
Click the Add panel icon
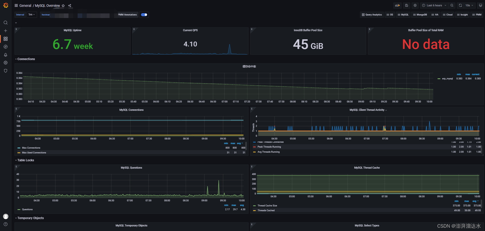[x=397, y=5]
